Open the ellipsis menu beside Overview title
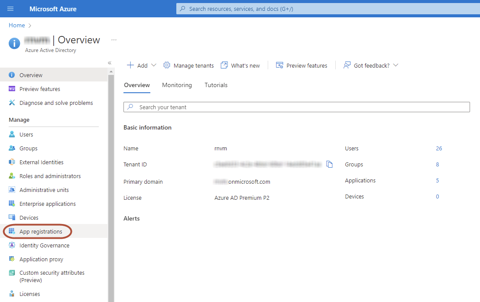This screenshot has width=480, height=302. 114,40
